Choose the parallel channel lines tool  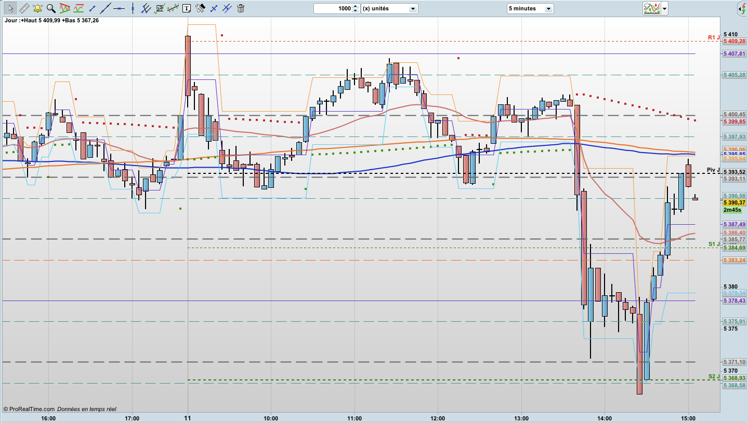coord(146,8)
